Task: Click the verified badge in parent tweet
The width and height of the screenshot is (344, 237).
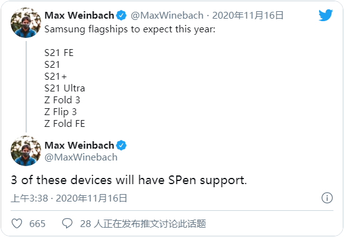Action: [x=122, y=16]
